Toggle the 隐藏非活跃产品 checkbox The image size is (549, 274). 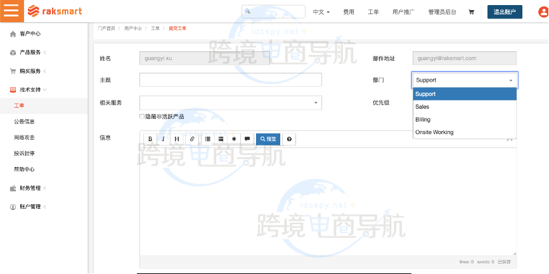(142, 116)
